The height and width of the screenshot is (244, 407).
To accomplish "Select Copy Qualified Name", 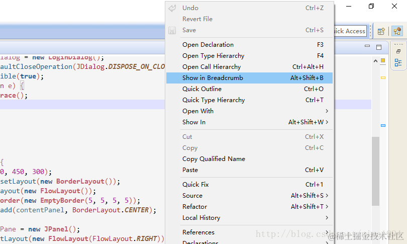I will click(x=249, y=159).
